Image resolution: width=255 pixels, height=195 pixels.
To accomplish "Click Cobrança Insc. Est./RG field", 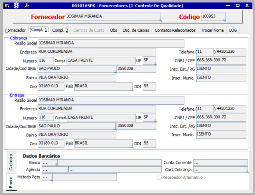I will coord(221,69).
